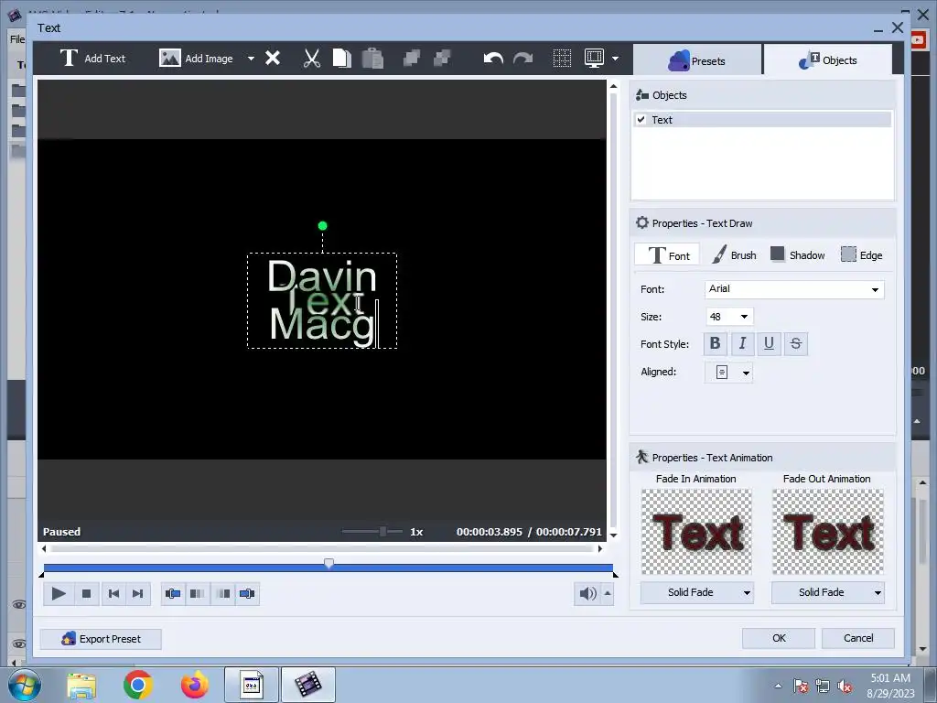Copy the object with the copy icon

pyautogui.click(x=342, y=58)
